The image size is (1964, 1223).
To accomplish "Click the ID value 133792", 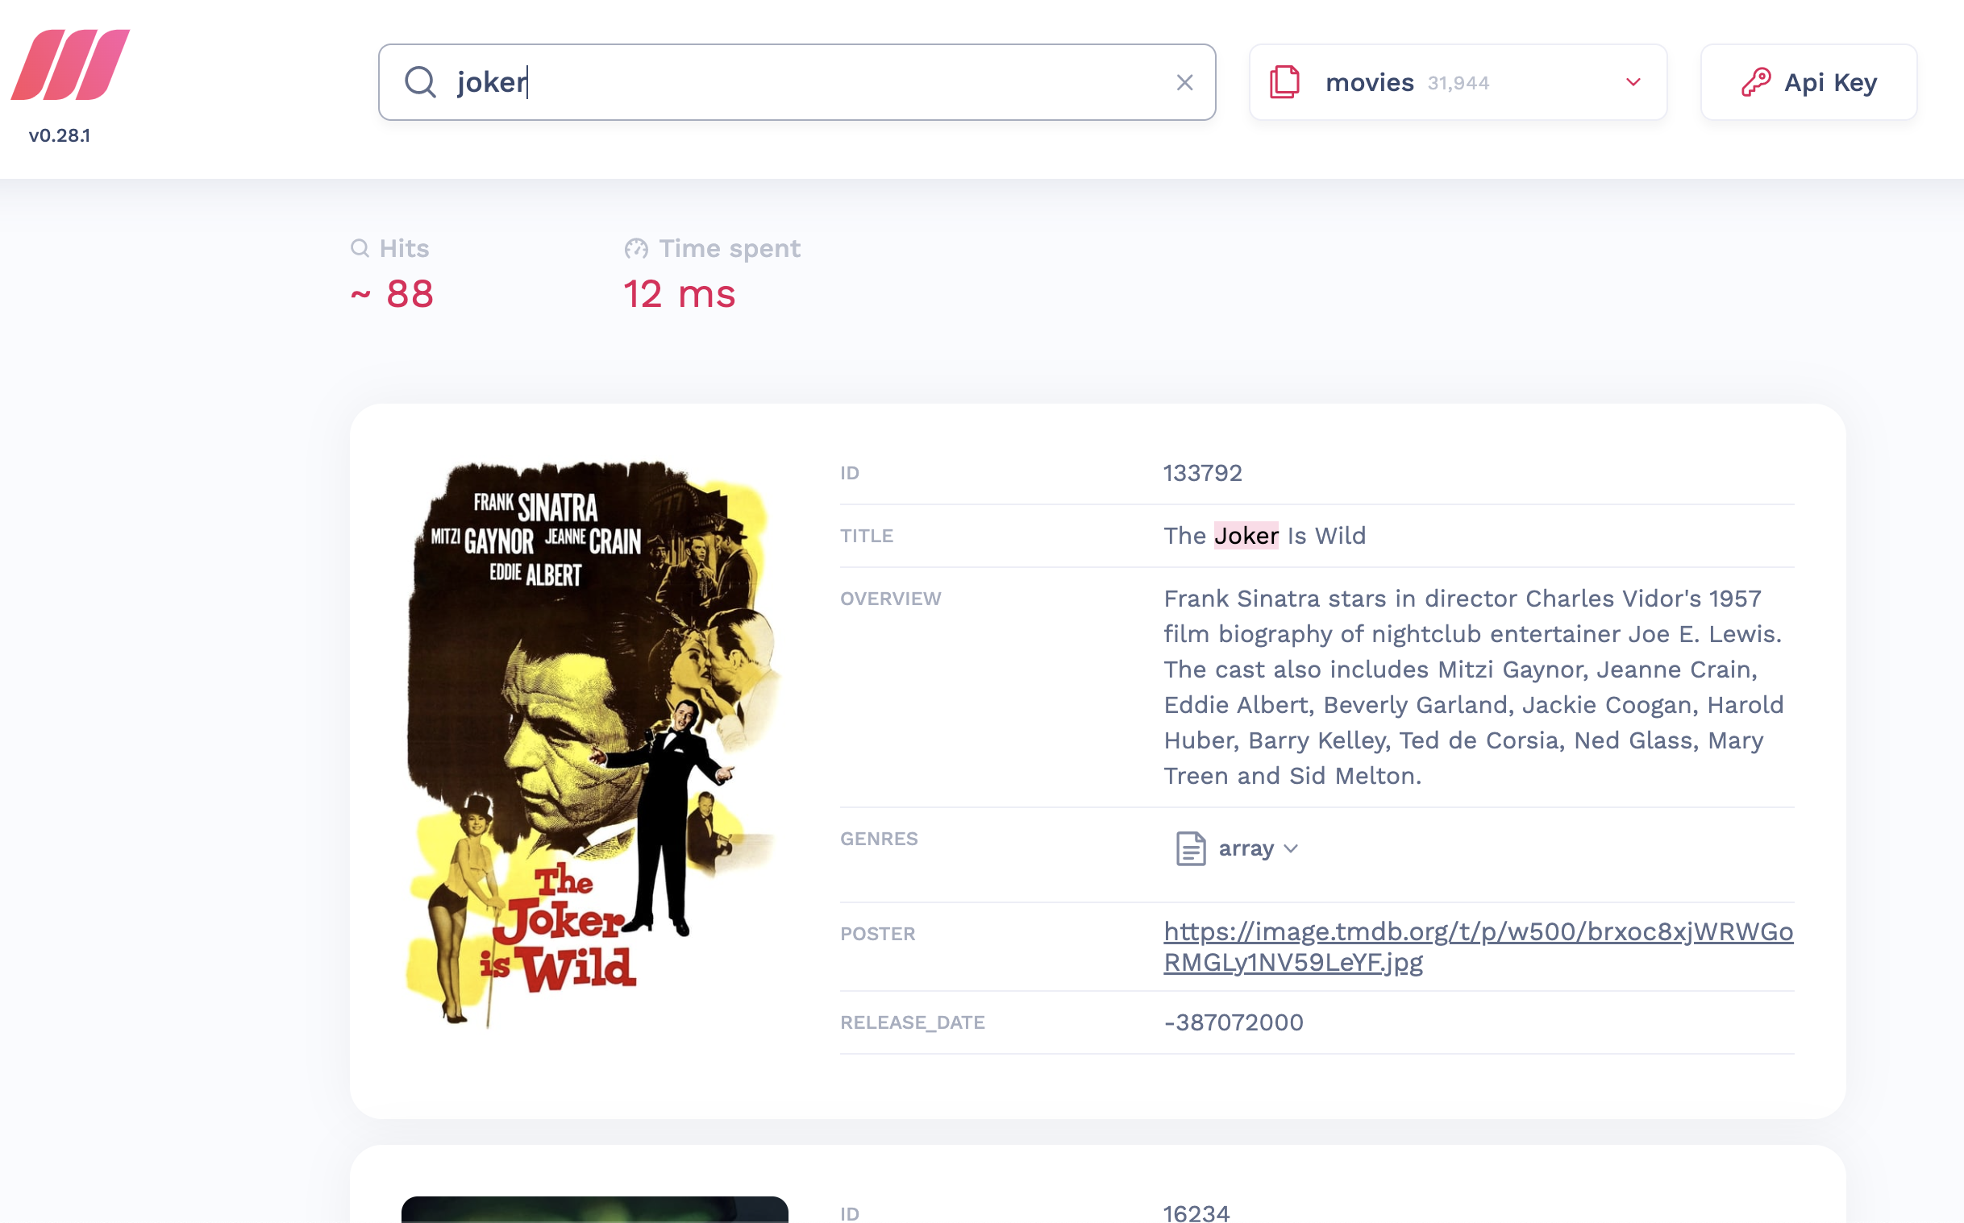I will pos(1202,473).
